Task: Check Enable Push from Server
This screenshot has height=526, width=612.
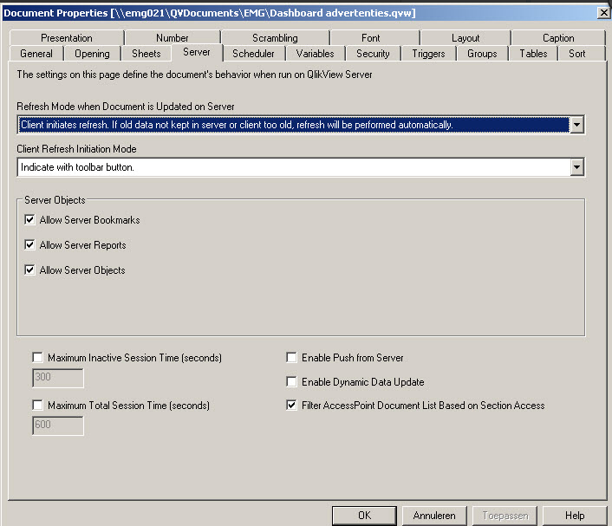Action: coord(291,357)
